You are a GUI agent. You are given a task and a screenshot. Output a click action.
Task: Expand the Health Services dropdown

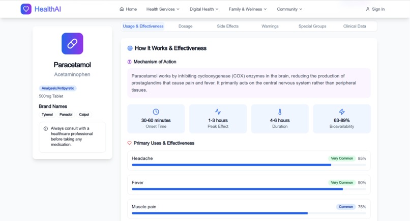[x=163, y=9]
